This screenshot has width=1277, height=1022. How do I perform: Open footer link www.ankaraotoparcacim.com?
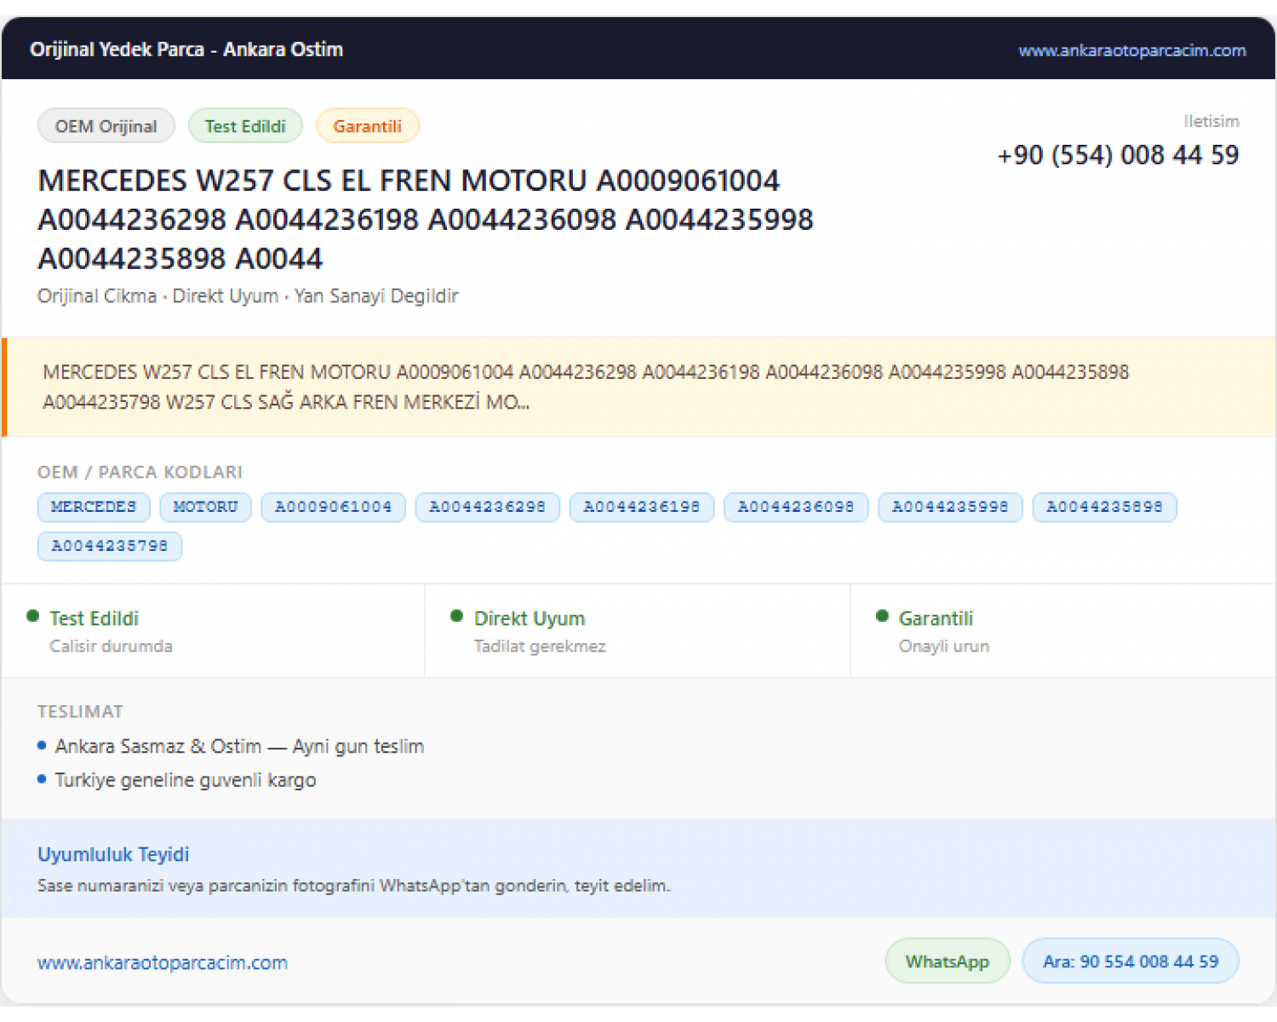[x=163, y=962]
